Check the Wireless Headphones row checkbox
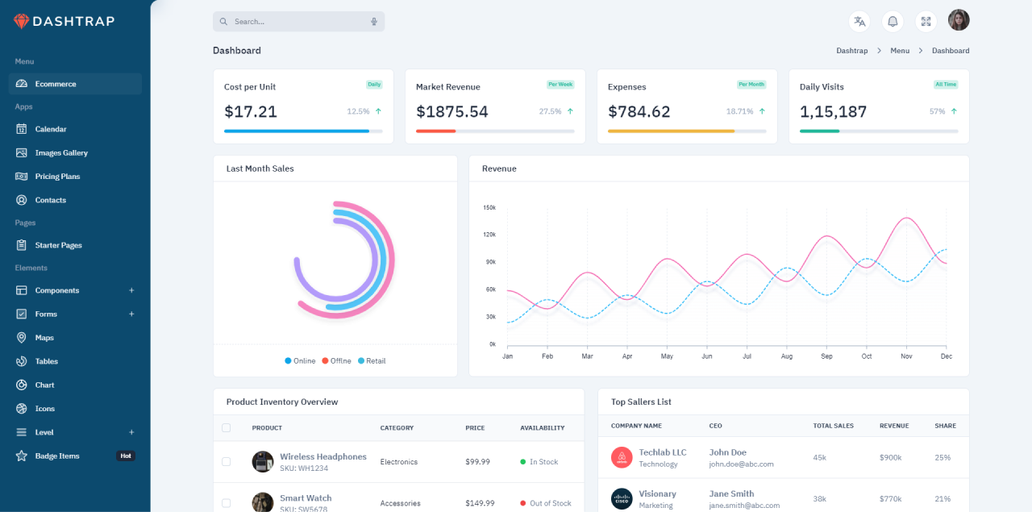1032x512 pixels. [x=227, y=461]
